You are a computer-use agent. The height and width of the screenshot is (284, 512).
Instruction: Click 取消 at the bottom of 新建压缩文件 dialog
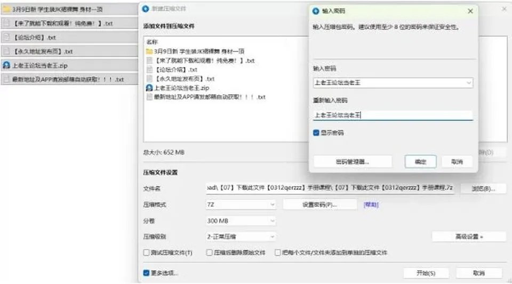coord(479,273)
